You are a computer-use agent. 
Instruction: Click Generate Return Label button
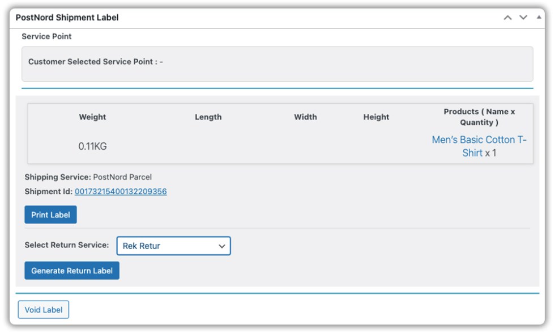[x=72, y=271]
